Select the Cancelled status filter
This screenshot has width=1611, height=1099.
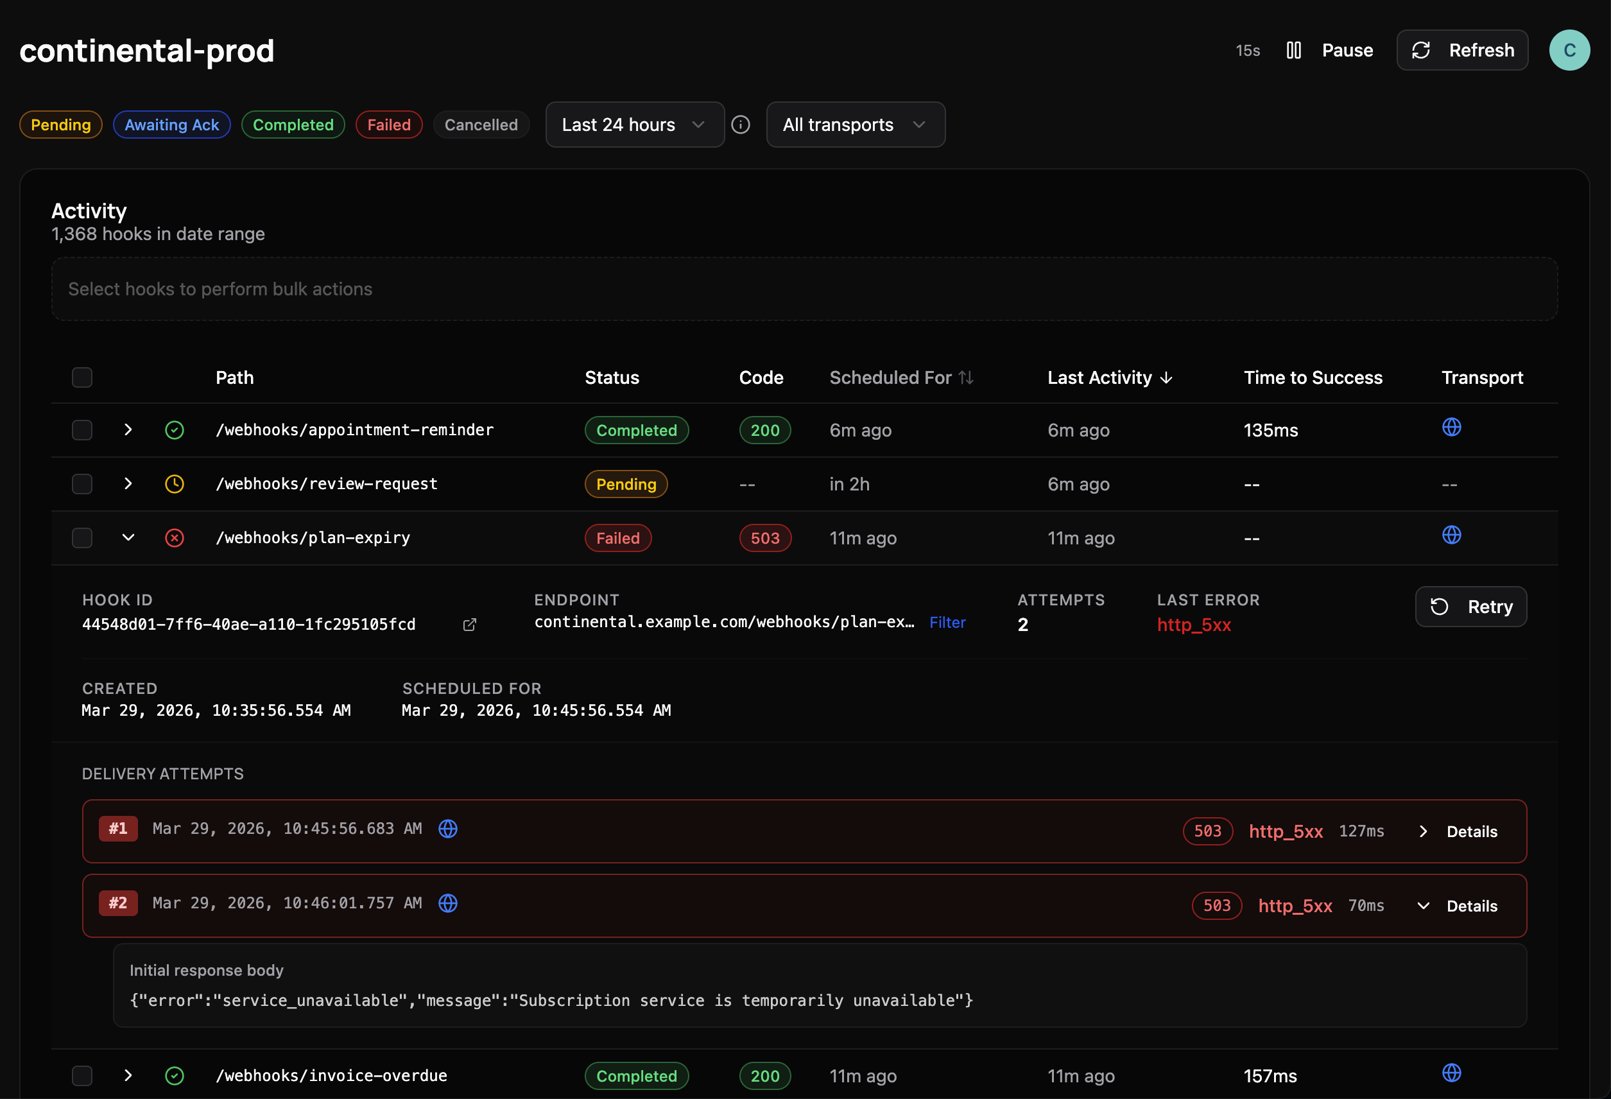[481, 125]
